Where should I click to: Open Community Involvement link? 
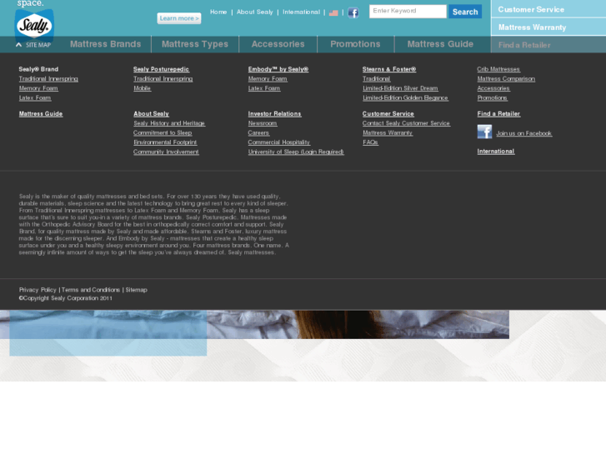[166, 152]
